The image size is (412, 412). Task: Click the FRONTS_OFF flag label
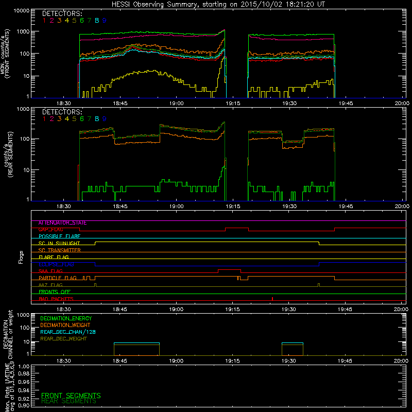click(x=55, y=292)
